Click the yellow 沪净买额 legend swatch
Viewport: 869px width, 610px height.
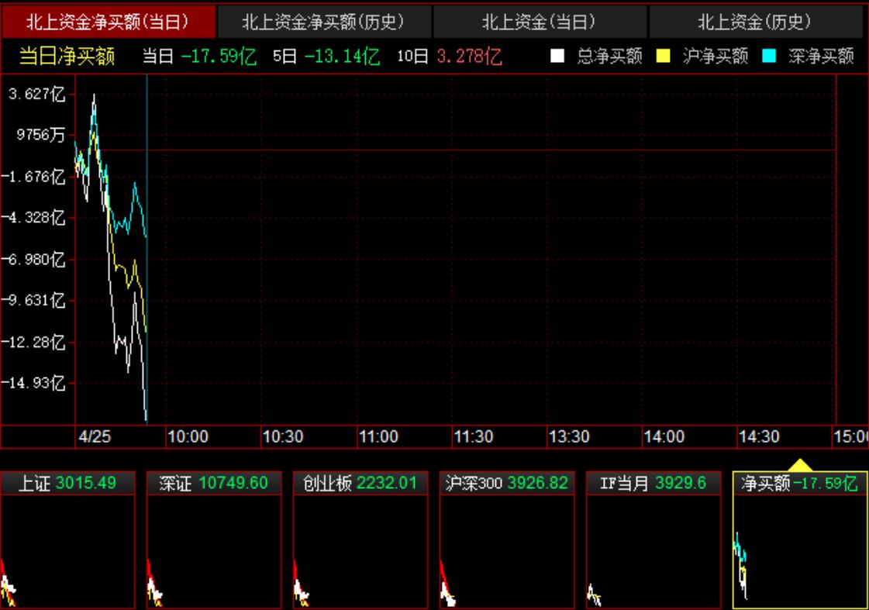663,56
